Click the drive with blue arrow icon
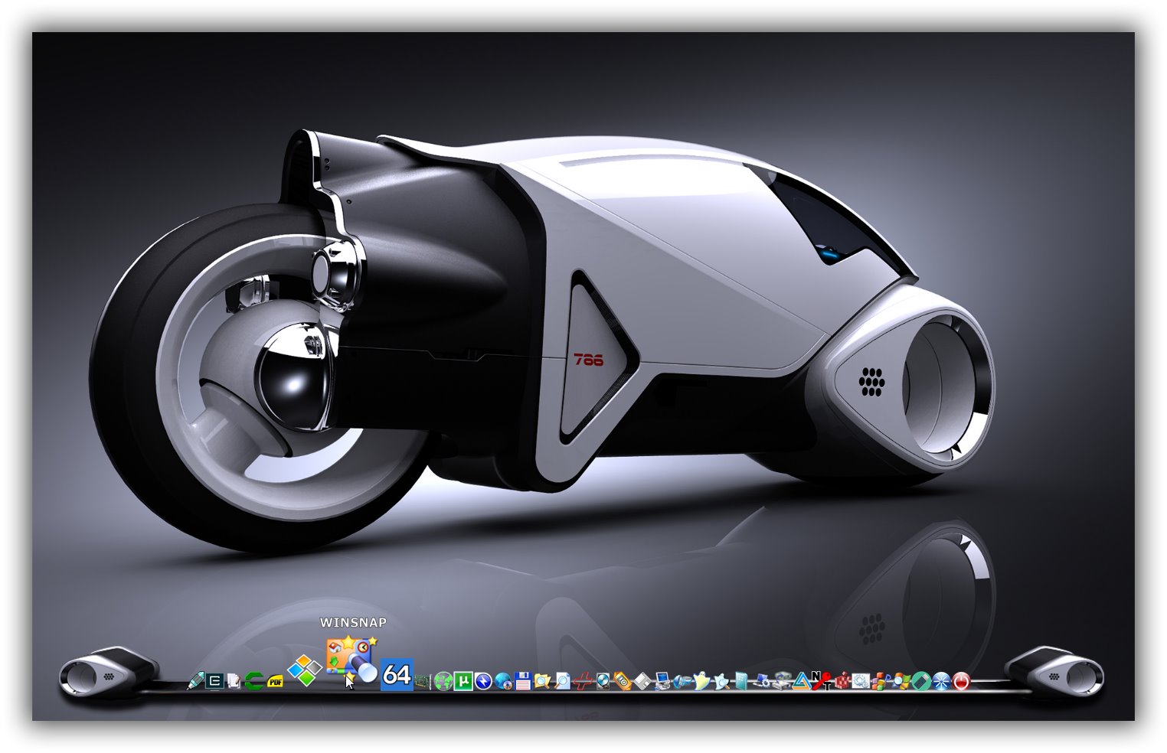This screenshot has height=753, width=1167. coord(783,681)
